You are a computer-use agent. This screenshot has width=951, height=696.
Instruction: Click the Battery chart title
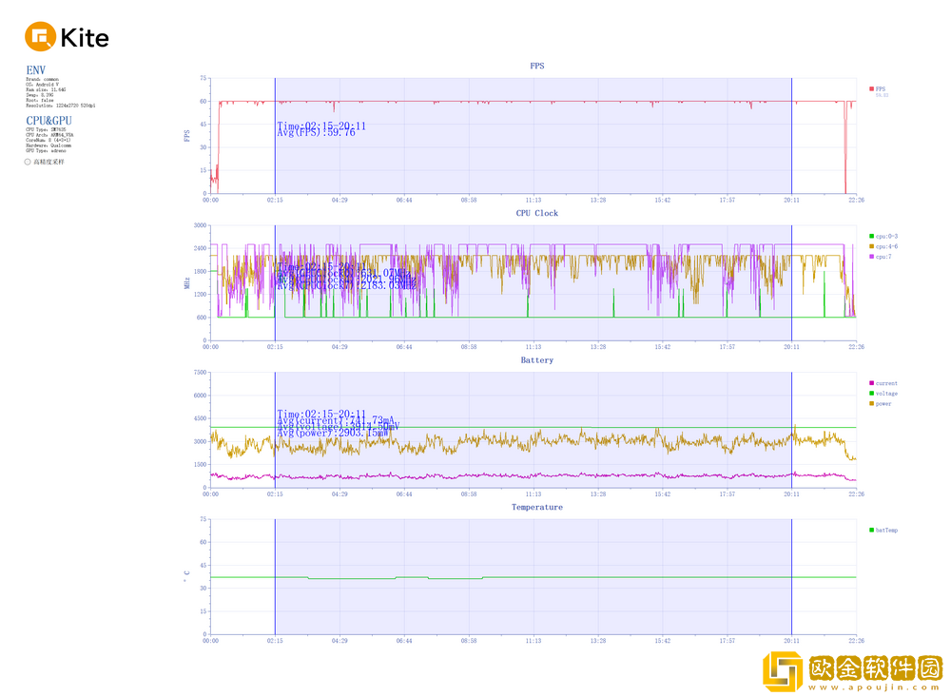click(x=537, y=360)
